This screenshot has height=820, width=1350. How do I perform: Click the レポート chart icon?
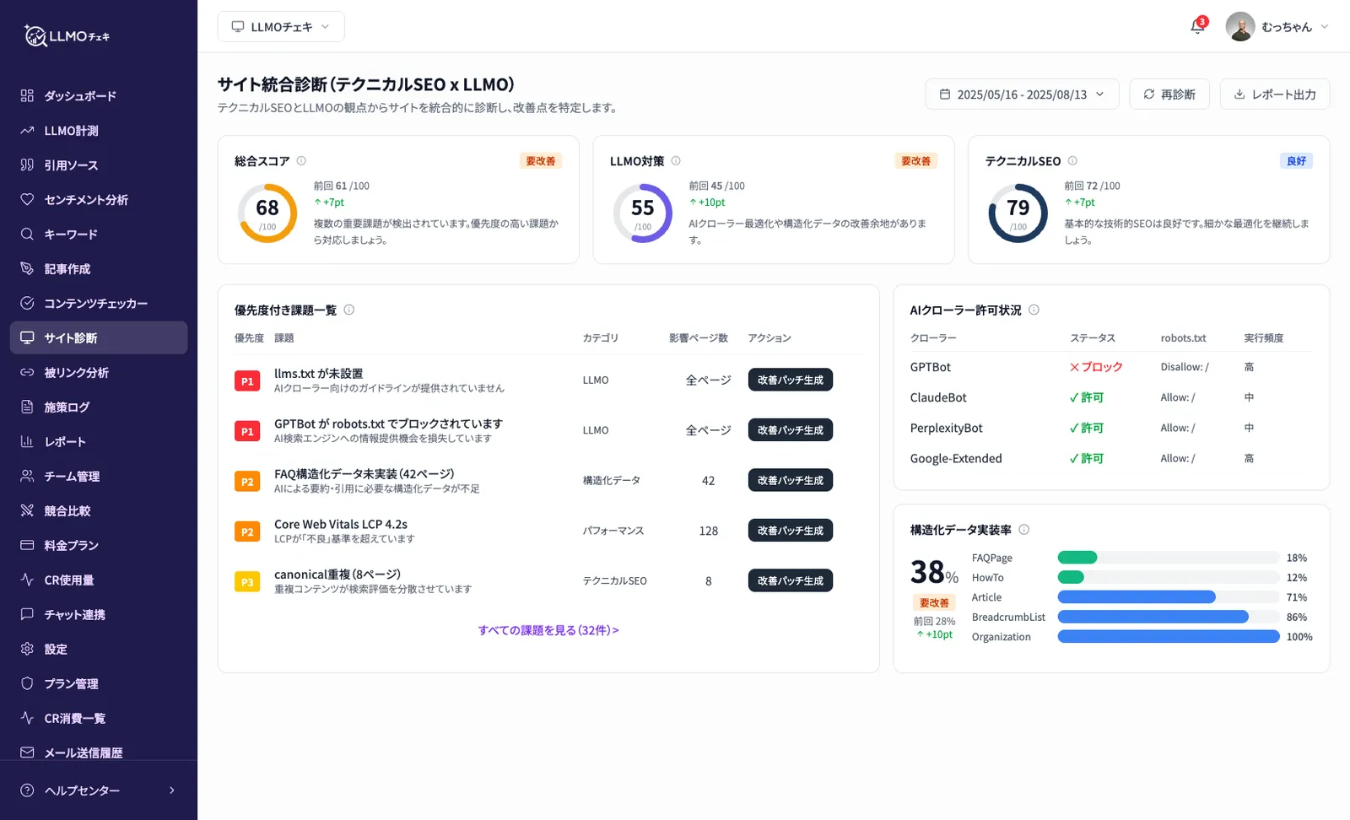click(x=27, y=441)
